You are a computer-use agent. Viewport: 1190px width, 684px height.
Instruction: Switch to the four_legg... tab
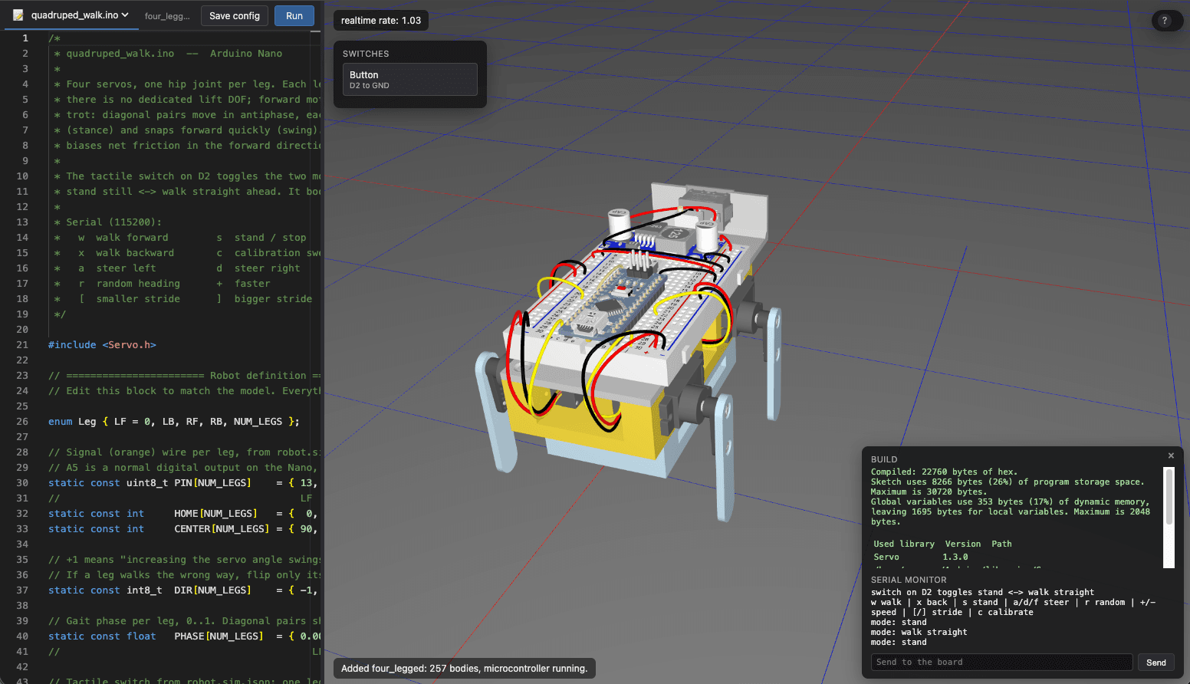point(167,16)
